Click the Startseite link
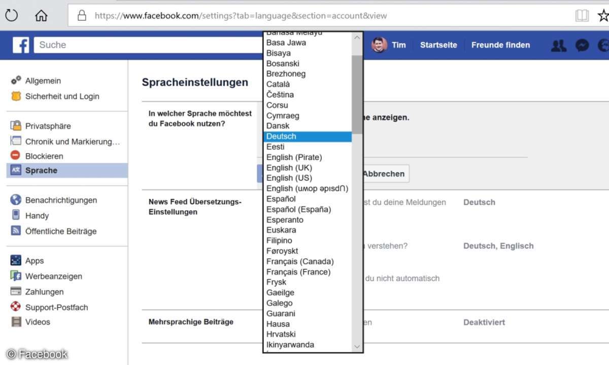This screenshot has width=609, height=365. click(438, 45)
